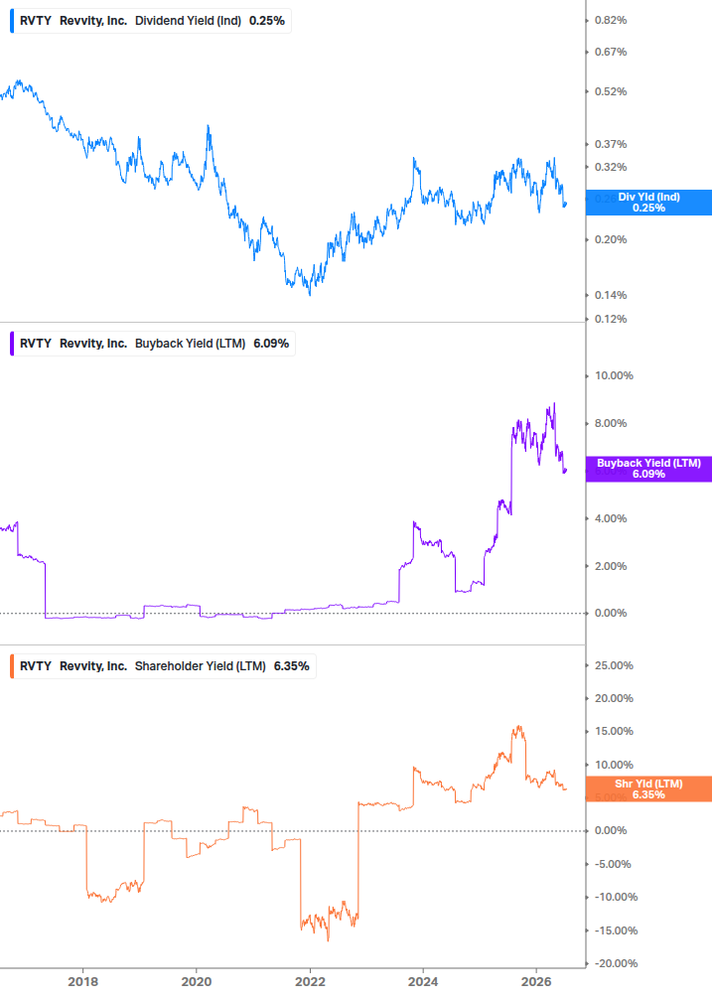Click 0.14% tick on dividend yield axis
This screenshot has height=998, width=712.
611,295
